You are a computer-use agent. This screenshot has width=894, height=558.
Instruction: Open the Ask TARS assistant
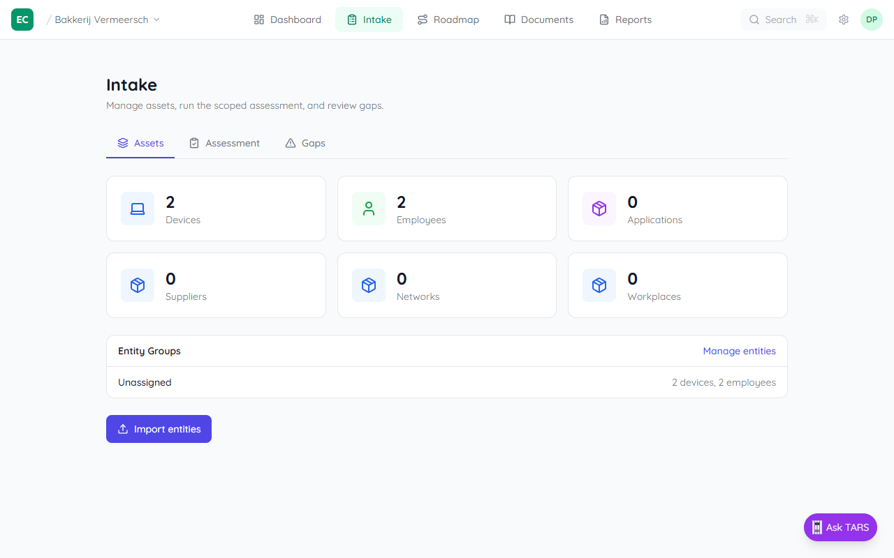click(840, 527)
